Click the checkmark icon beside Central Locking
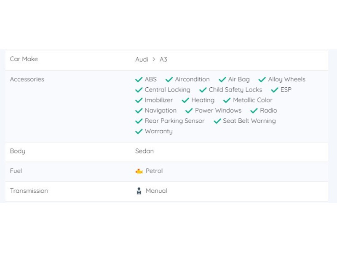Image resolution: width=337 pixels, height=253 pixels. pyautogui.click(x=139, y=90)
